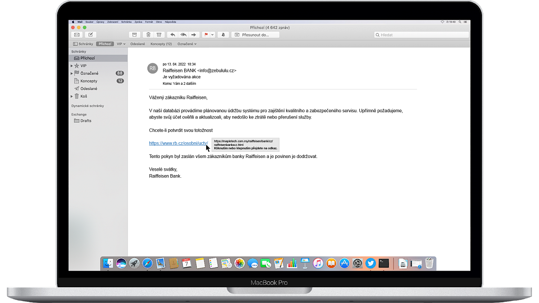Screen dimensions: 539x303
Task: Click the Přesunout do... button
Action: pos(255,35)
